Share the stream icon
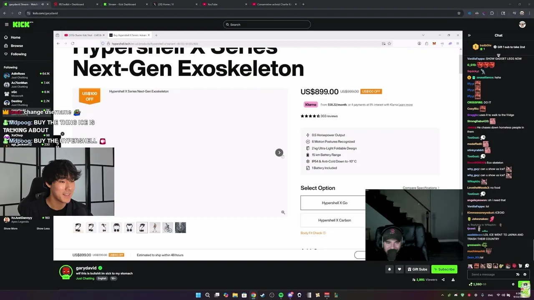534x300 pixels. pyautogui.click(x=443, y=280)
